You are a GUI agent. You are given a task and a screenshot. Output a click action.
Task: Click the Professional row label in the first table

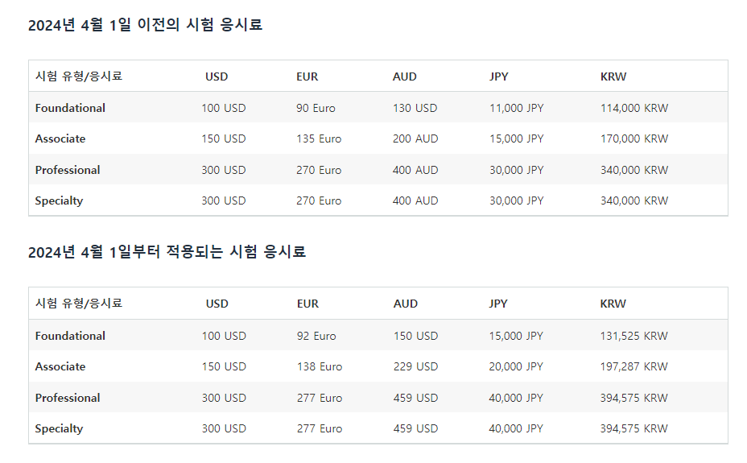point(68,170)
